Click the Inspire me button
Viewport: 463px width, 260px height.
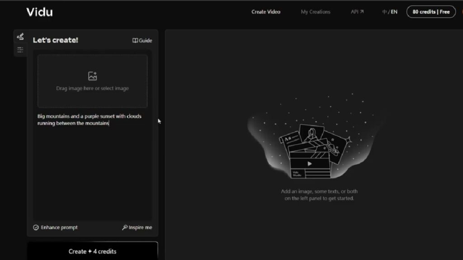[137, 227]
